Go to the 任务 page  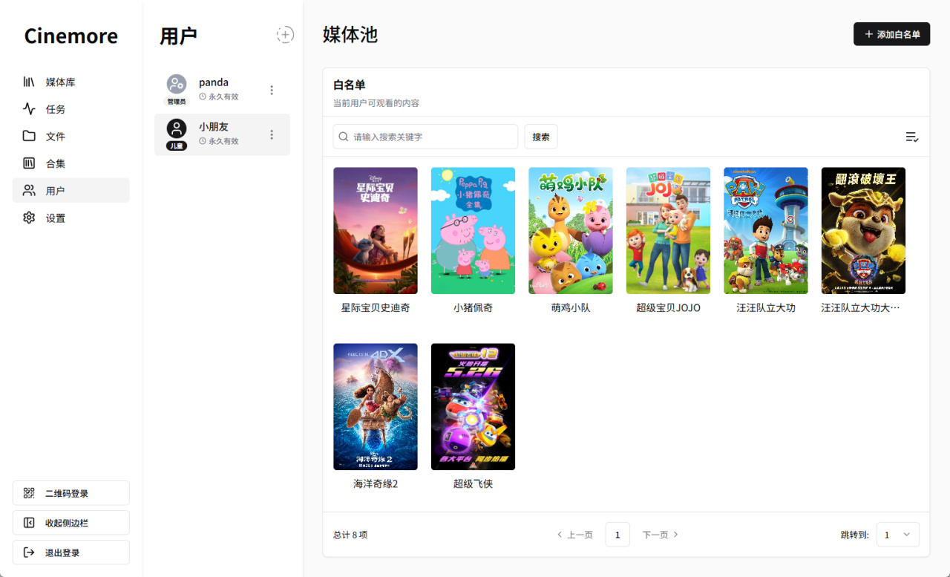[x=71, y=109]
